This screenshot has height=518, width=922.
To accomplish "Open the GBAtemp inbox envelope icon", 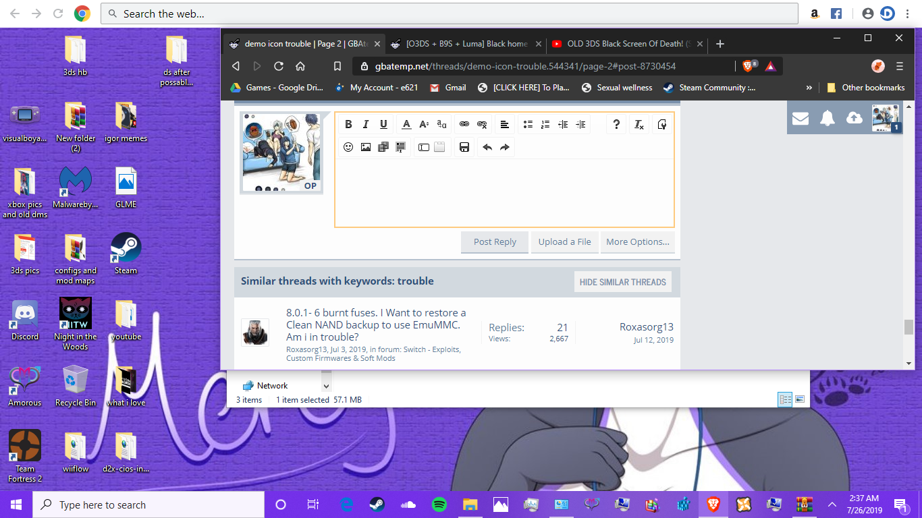I will click(x=801, y=118).
